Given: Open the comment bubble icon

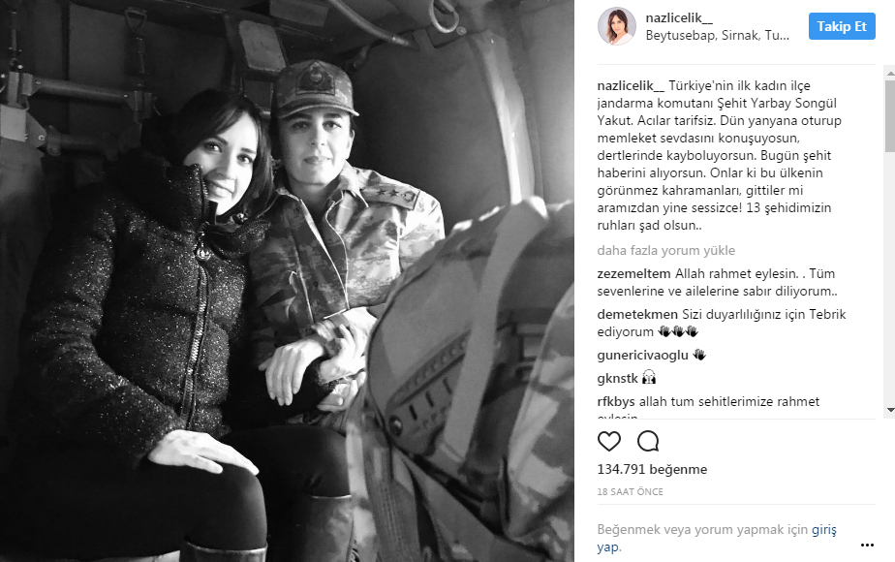Looking at the screenshot, I should click(648, 442).
